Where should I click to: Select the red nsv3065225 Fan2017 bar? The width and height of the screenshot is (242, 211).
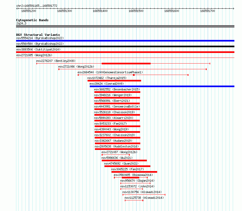point(134,172)
